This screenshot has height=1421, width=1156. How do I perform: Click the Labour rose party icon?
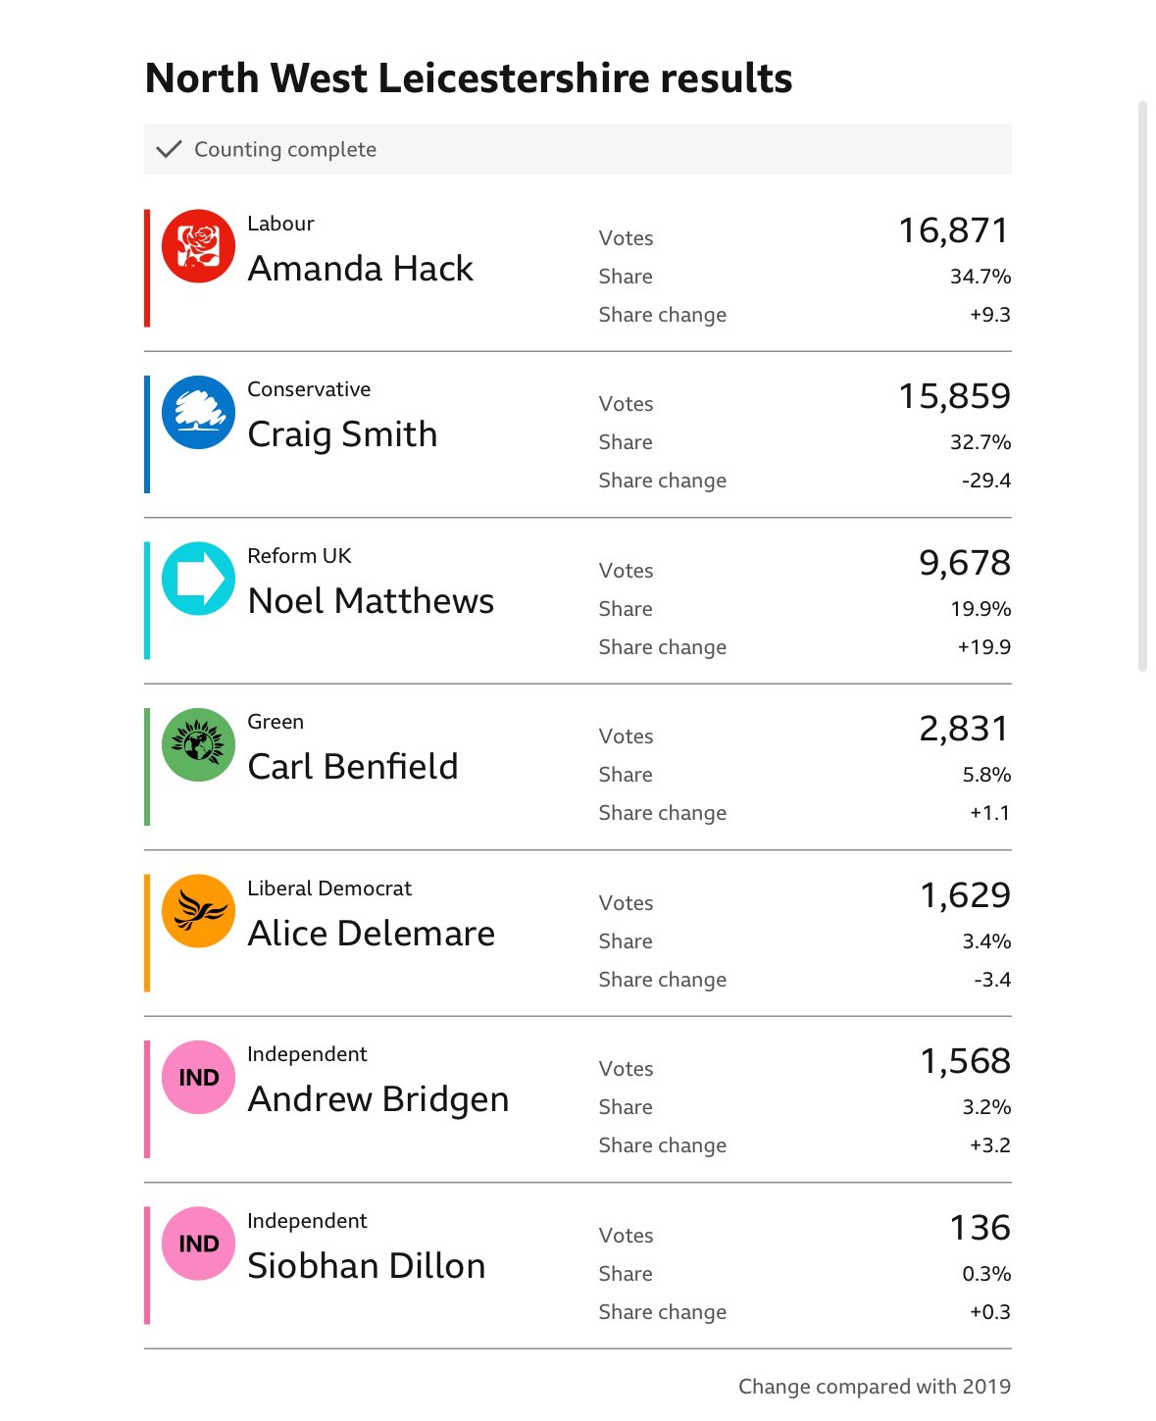pyautogui.click(x=198, y=246)
